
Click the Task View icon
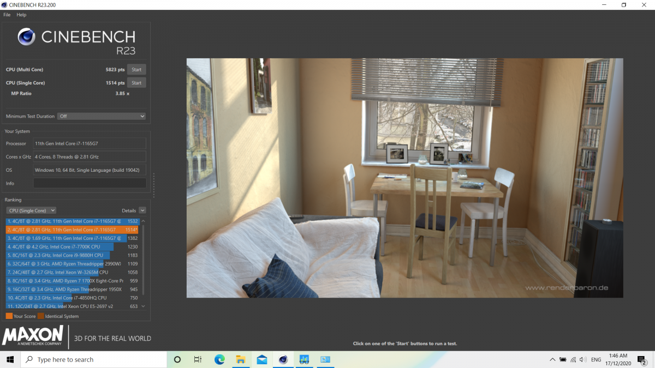click(198, 359)
